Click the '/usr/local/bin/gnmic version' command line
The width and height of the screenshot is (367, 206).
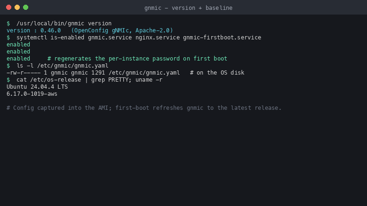[64, 23]
